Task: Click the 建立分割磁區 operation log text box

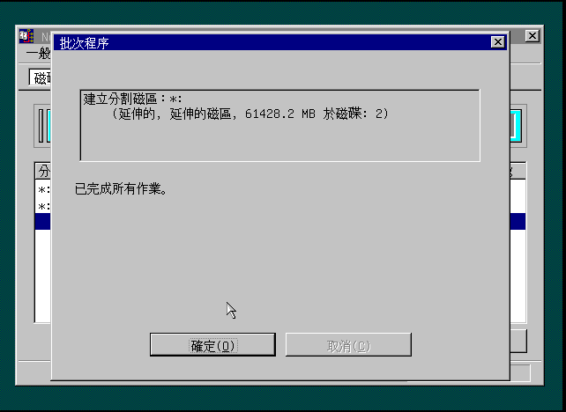Action: (280, 125)
